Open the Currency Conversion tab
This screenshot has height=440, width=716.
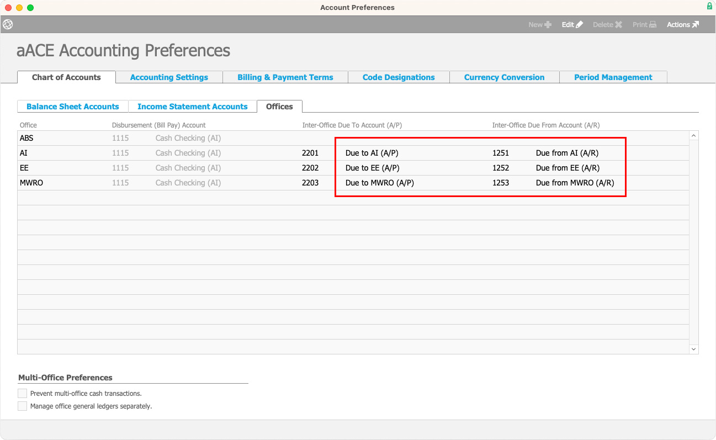coord(504,77)
